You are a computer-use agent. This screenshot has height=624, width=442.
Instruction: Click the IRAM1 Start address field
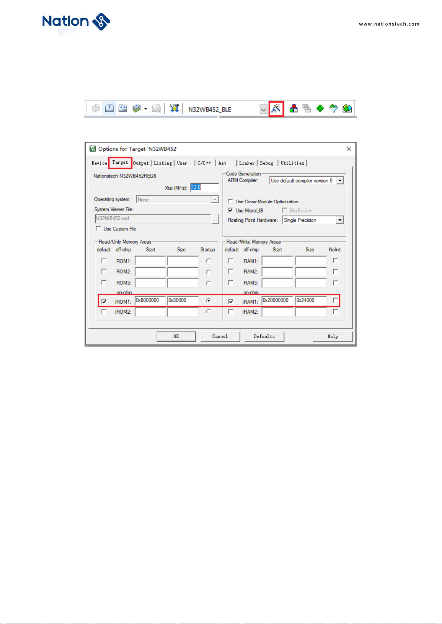pos(277,301)
